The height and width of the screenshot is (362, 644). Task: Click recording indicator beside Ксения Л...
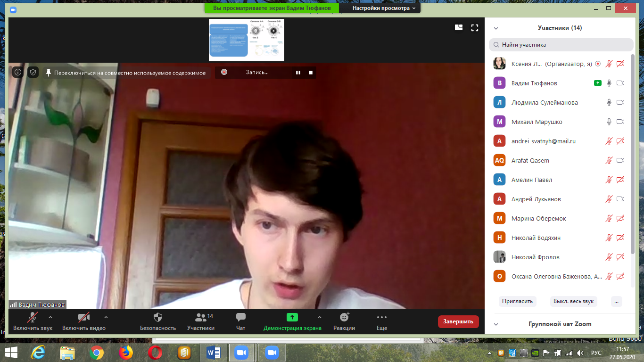pos(598,64)
